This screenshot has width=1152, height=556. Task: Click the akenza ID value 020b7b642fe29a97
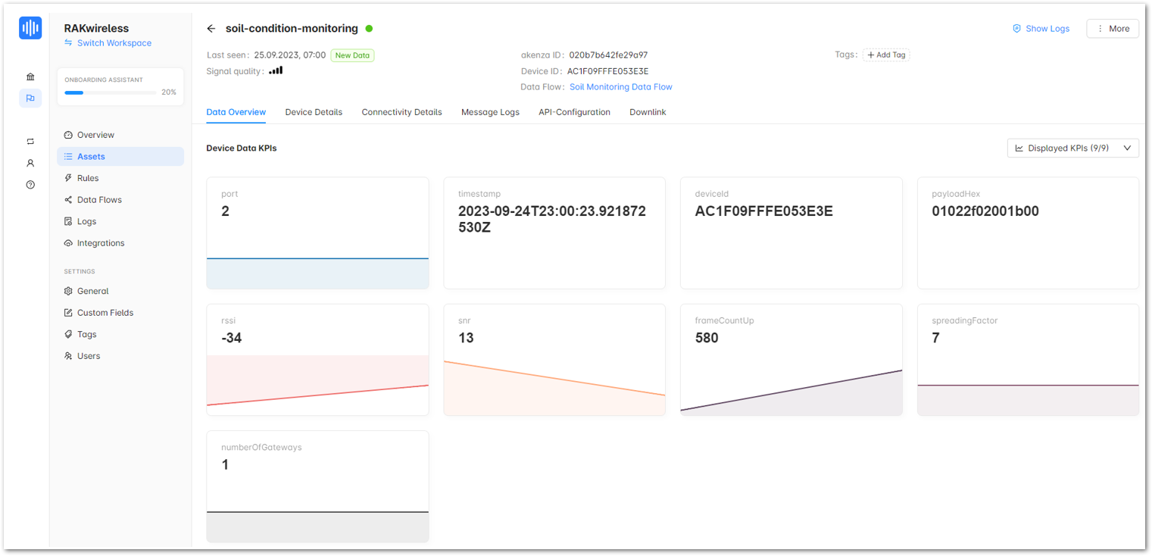608,55
